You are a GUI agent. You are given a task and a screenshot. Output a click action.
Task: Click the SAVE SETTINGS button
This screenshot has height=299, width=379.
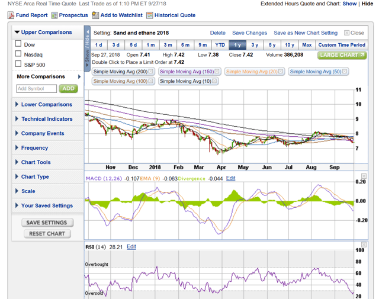(x=47, y=223)
